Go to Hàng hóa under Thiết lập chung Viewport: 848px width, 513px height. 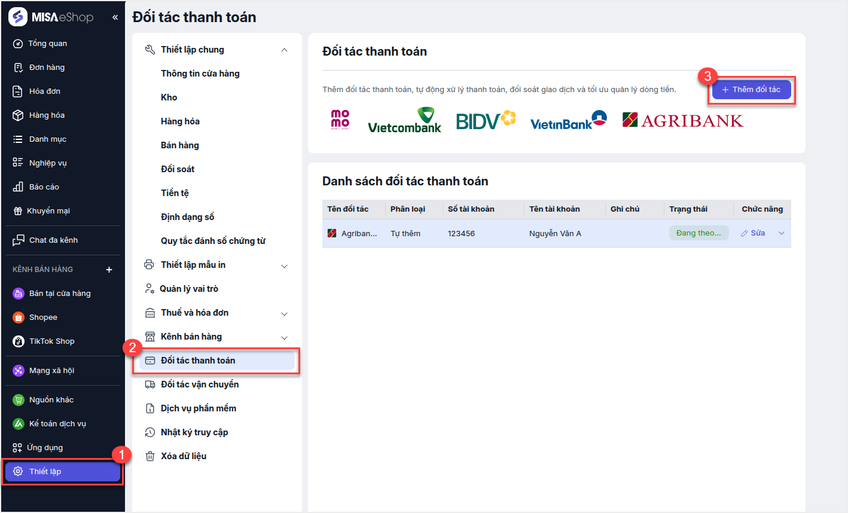pyautogui.click(x=180, y=121)
